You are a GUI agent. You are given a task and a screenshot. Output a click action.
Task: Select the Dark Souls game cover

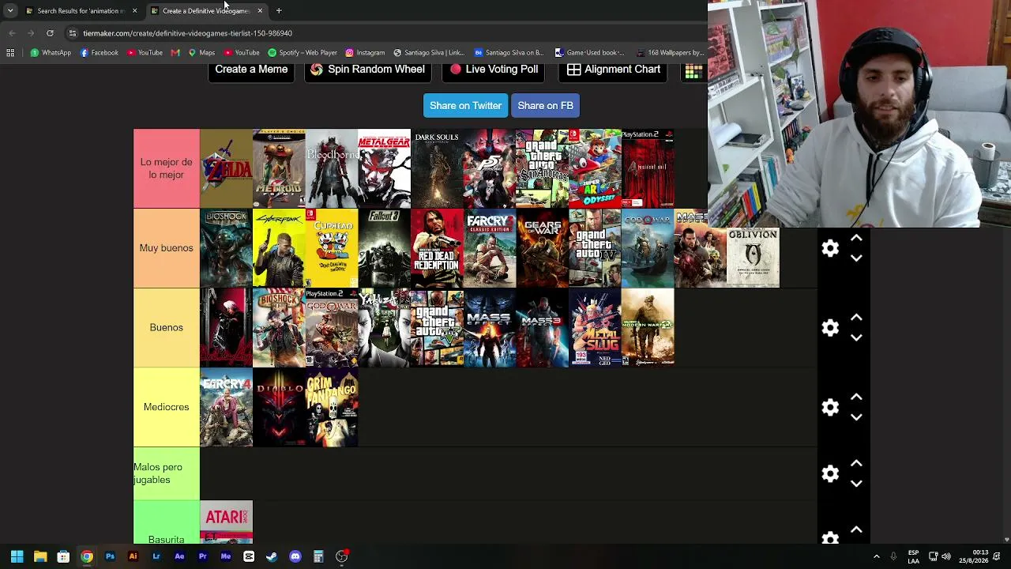tap(437, 168)
